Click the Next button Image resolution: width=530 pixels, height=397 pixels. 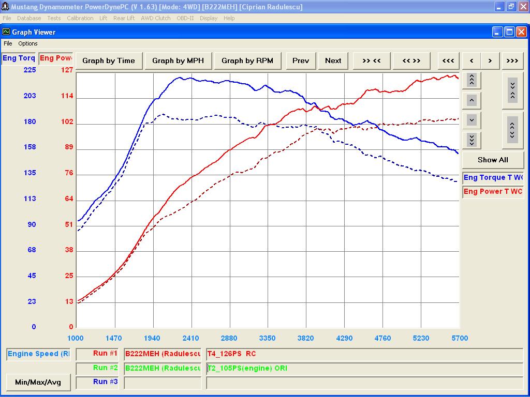coord(333,61)
